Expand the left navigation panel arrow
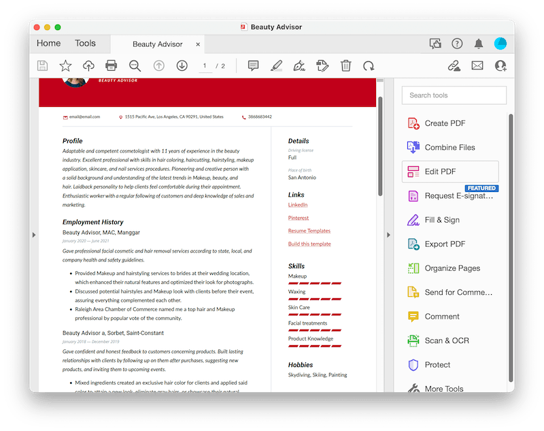The width and height of the screenshot is (544, 431). 33,235
